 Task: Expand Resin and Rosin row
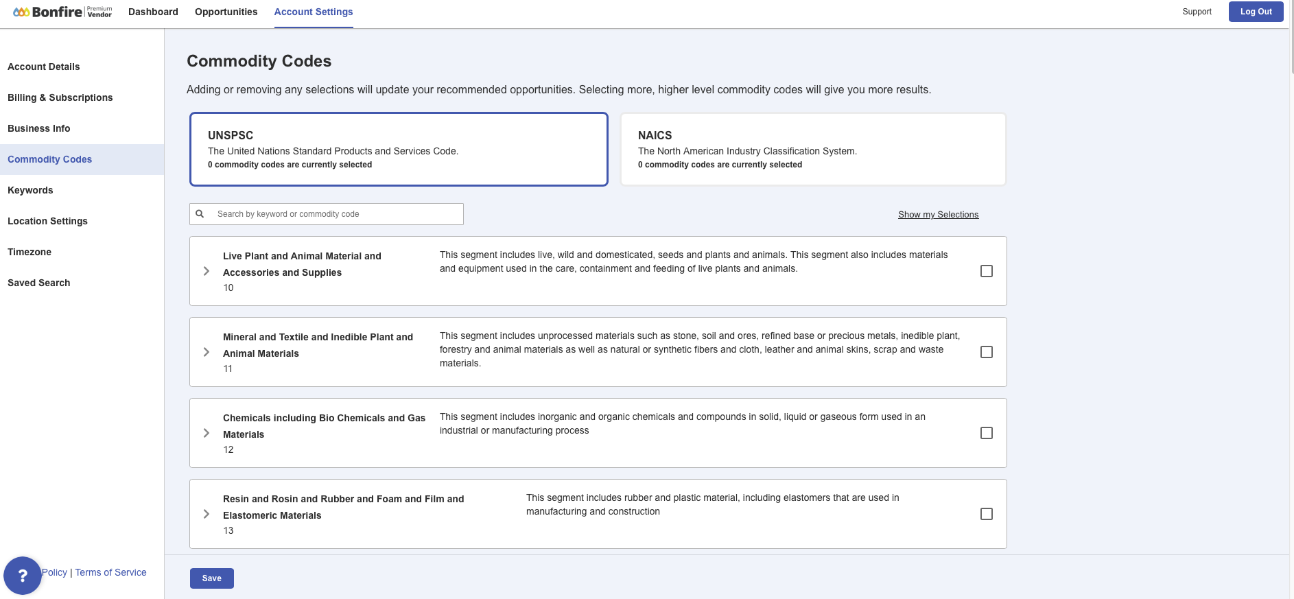207,514
